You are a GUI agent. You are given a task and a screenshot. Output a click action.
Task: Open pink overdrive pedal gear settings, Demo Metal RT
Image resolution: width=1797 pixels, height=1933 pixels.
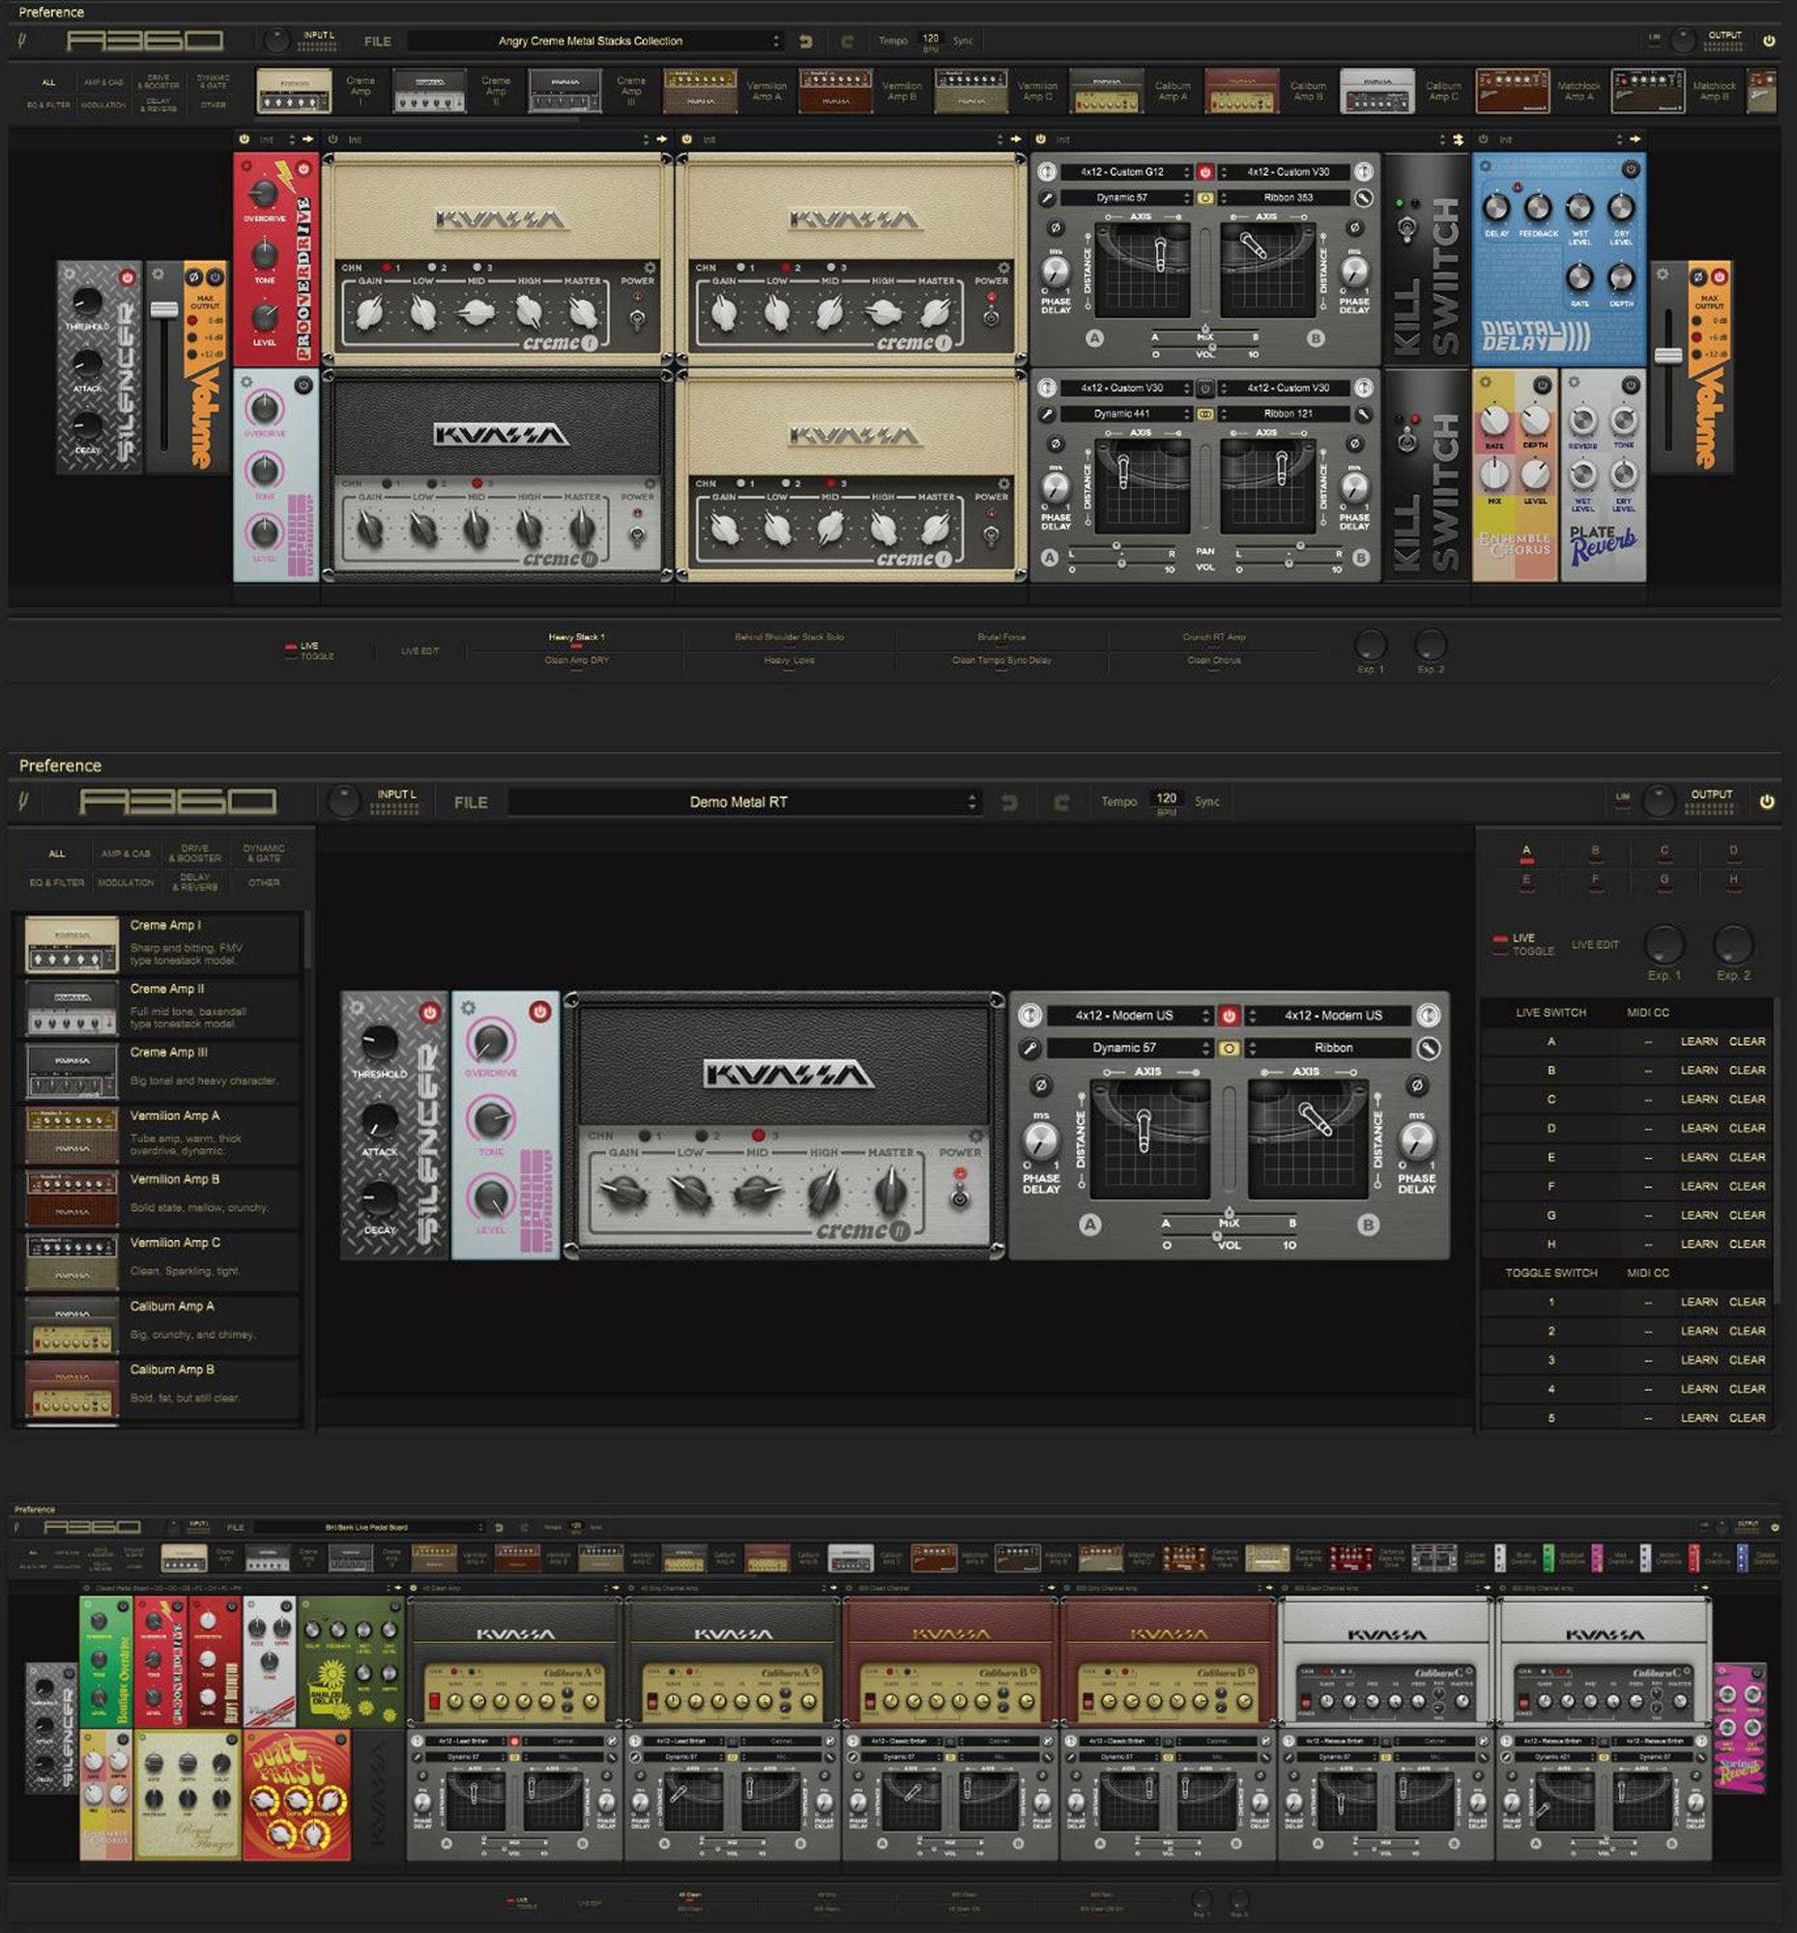coord(468,1007)
